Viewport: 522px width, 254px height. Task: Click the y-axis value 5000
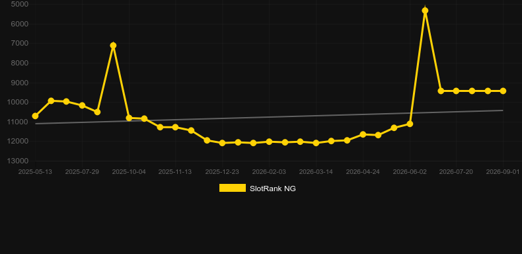click(20, 5)
